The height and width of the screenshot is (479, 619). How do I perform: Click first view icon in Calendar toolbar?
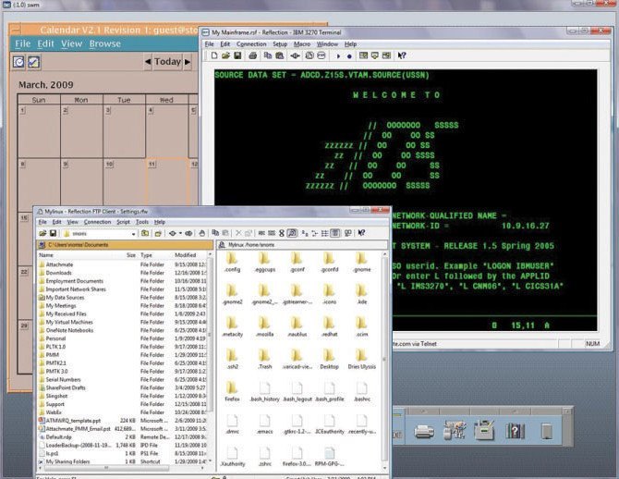[18, 62]
